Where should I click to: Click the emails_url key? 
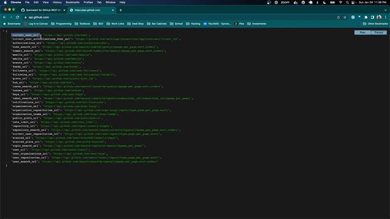(21, 55)
